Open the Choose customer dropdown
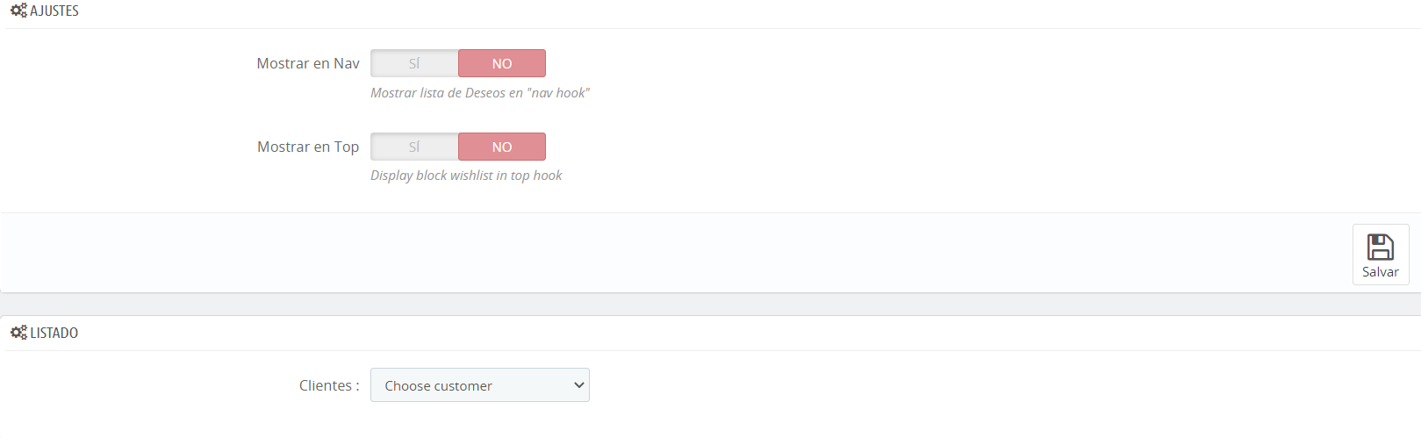 (x=480, y=385)
